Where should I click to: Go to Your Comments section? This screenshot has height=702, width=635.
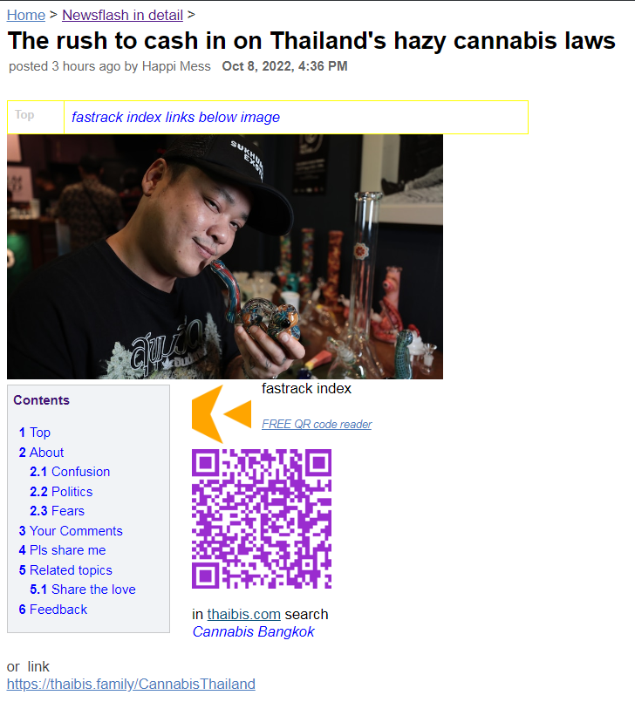point(71,531)
